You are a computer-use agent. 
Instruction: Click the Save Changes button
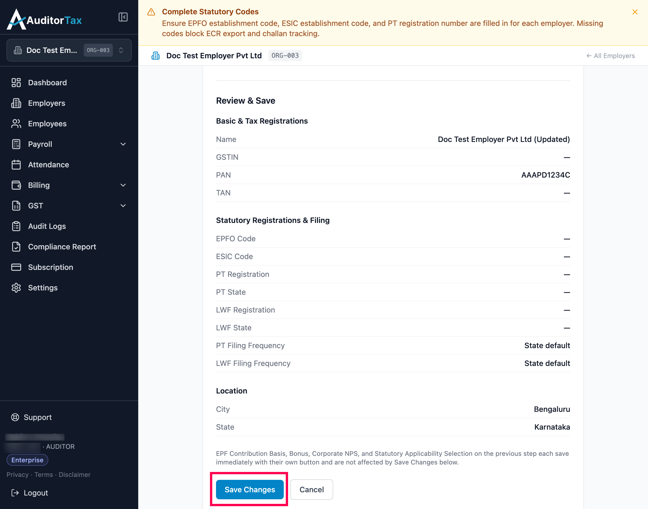pos(250,489)
